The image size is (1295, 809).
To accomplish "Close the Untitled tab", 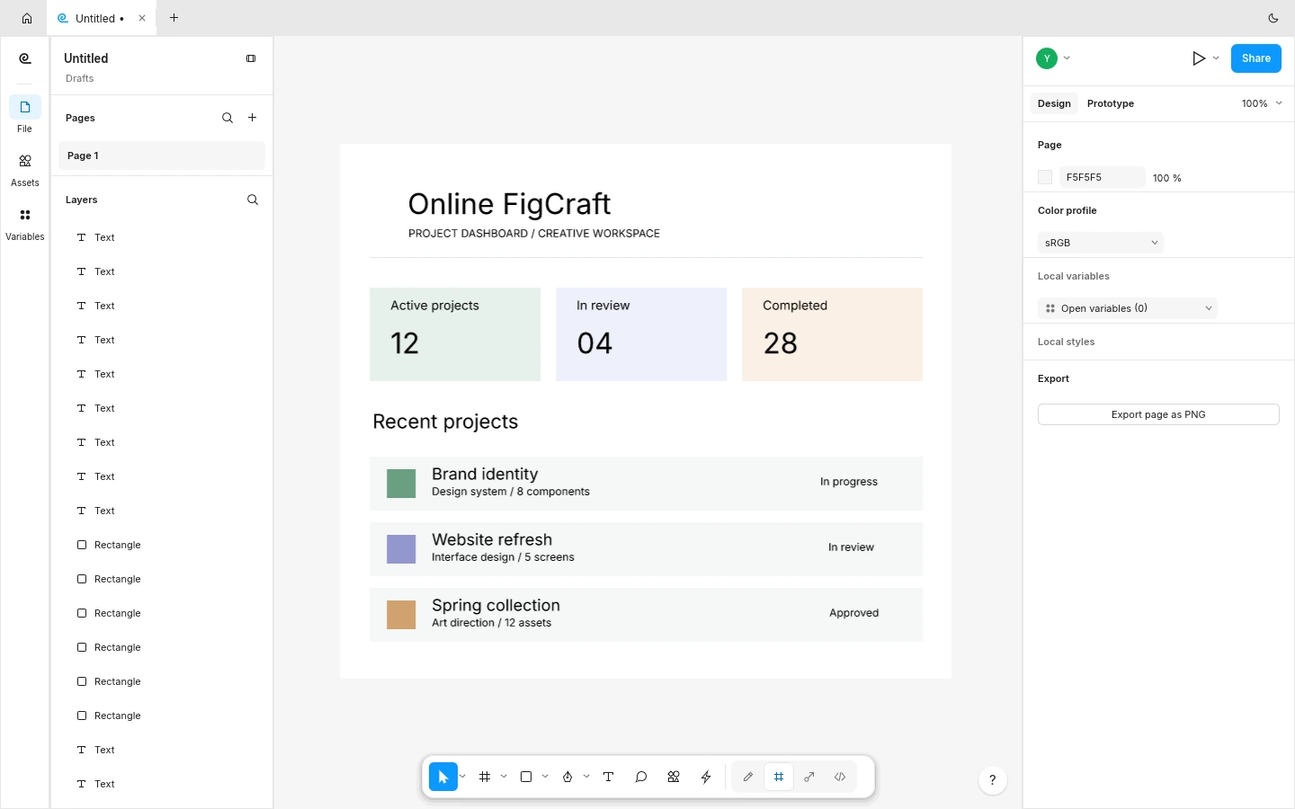I will (x=142, y=18).
